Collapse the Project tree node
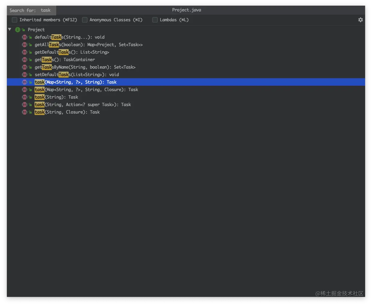372x305 pixels. 10,29
